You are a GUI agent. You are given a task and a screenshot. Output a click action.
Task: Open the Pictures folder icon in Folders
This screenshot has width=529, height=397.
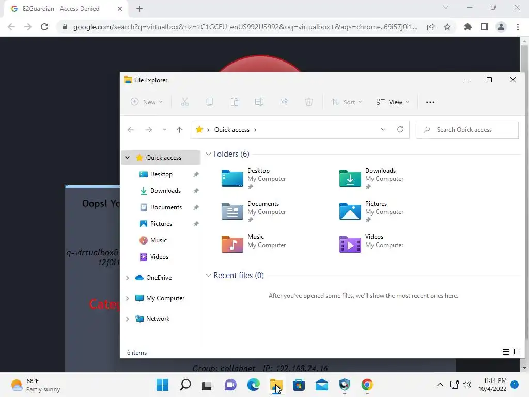click(350, 211)
